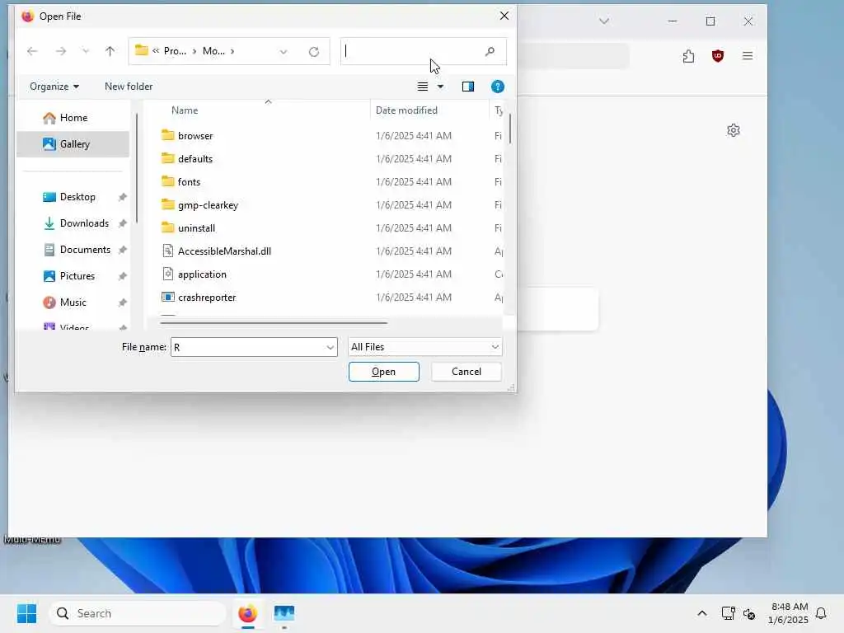The image size is (844, 633).
Task: Click the Pro... breadcrumb in address bar
Action: (x=175, y=51)
